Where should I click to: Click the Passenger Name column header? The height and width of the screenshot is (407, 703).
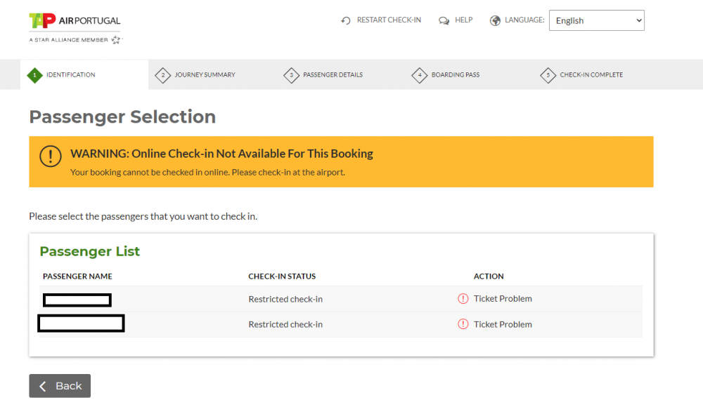77,276
